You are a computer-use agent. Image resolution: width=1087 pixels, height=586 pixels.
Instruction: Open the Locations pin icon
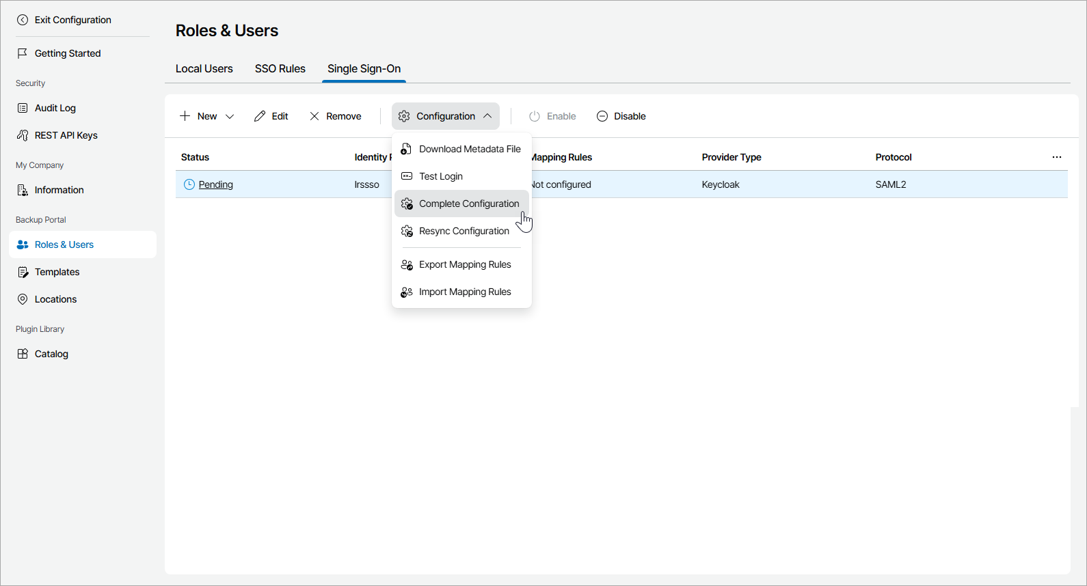click(x=23, y=299)
